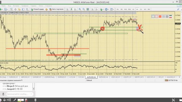Click the search magnifier at toolbar right
Screen dimensions: 182x102
coord(178,9)
